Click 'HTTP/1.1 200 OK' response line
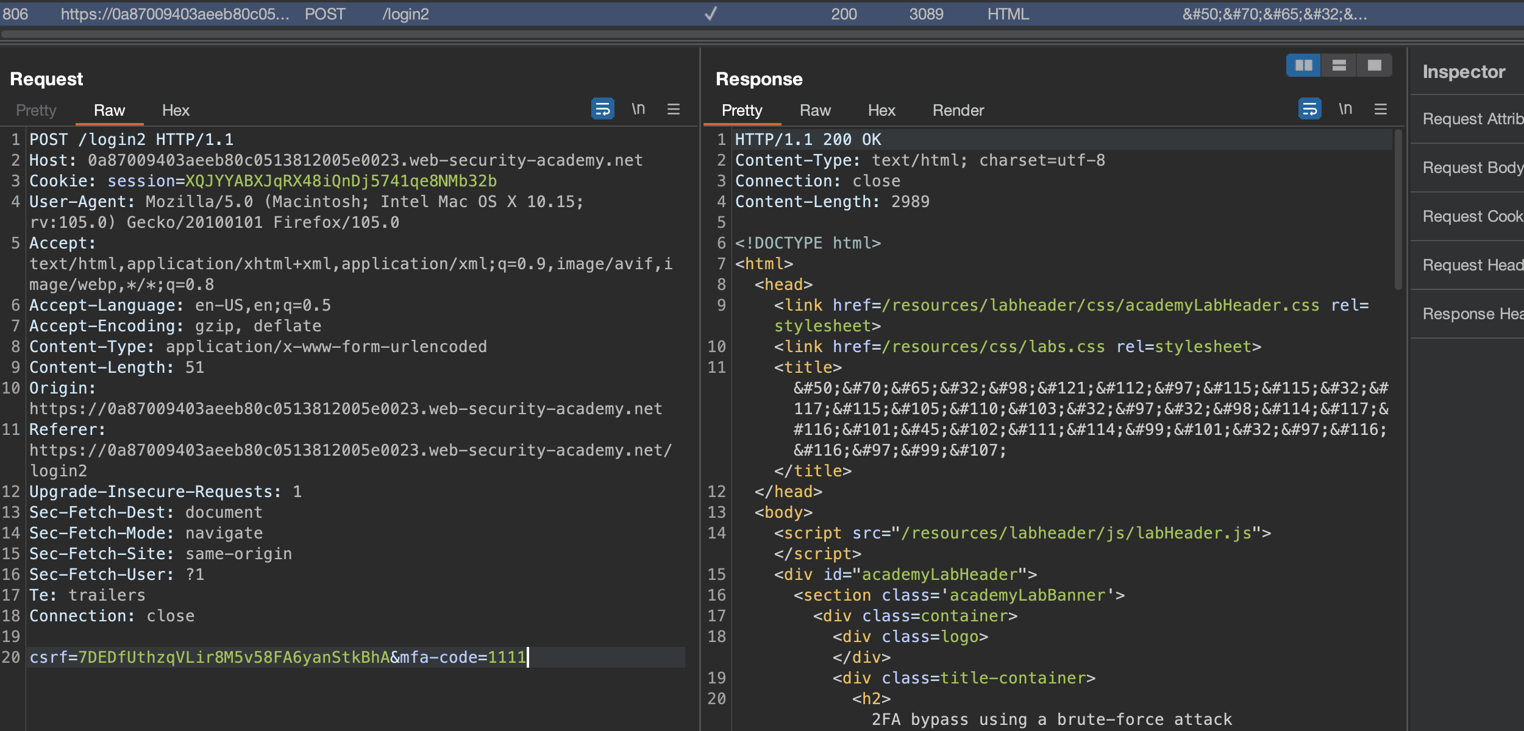Screen dimensions: 1524x731 [x=808, y=139]
